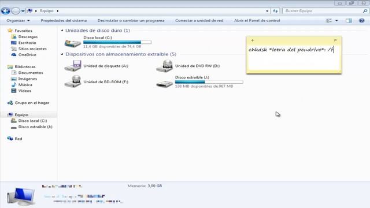The width and height of the screenshot is (370, 208).
Task: Select the Unidad de DVD RW (D:) icon
Action: [x=164, y=66]
